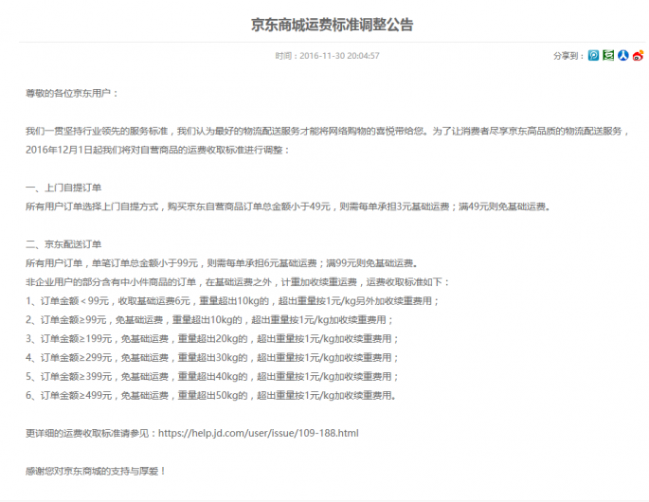Click rule 1 订单金额＜99元
649x502 pixels.
232,301
